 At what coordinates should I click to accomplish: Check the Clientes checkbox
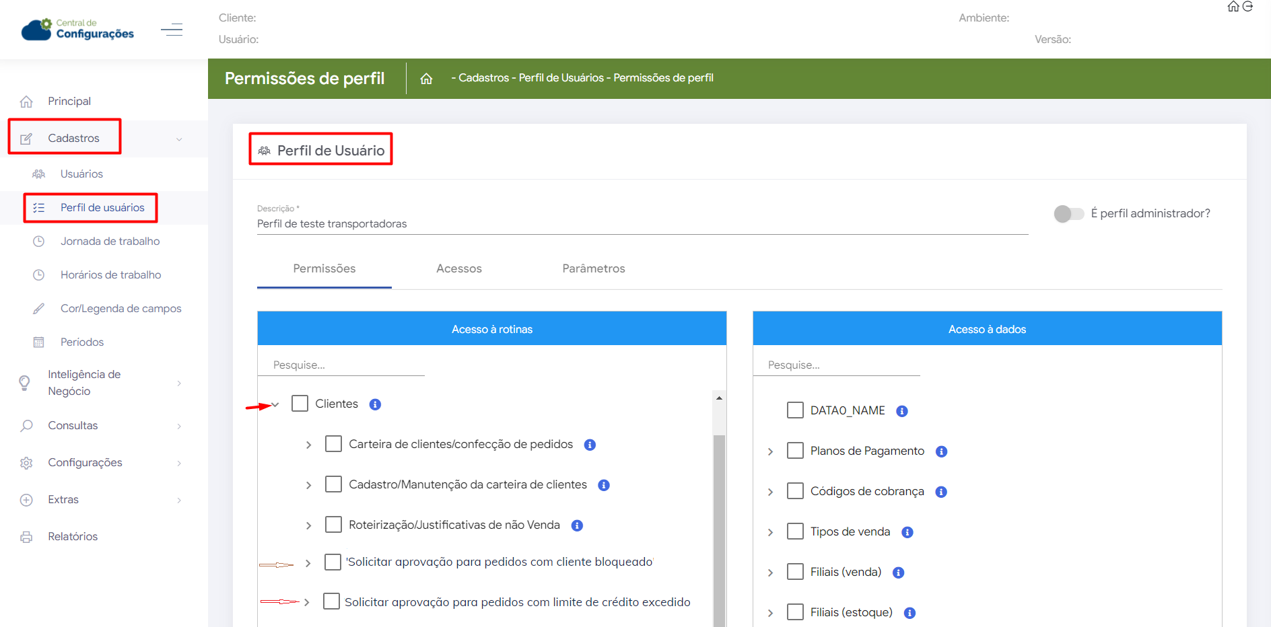point(300,404)
